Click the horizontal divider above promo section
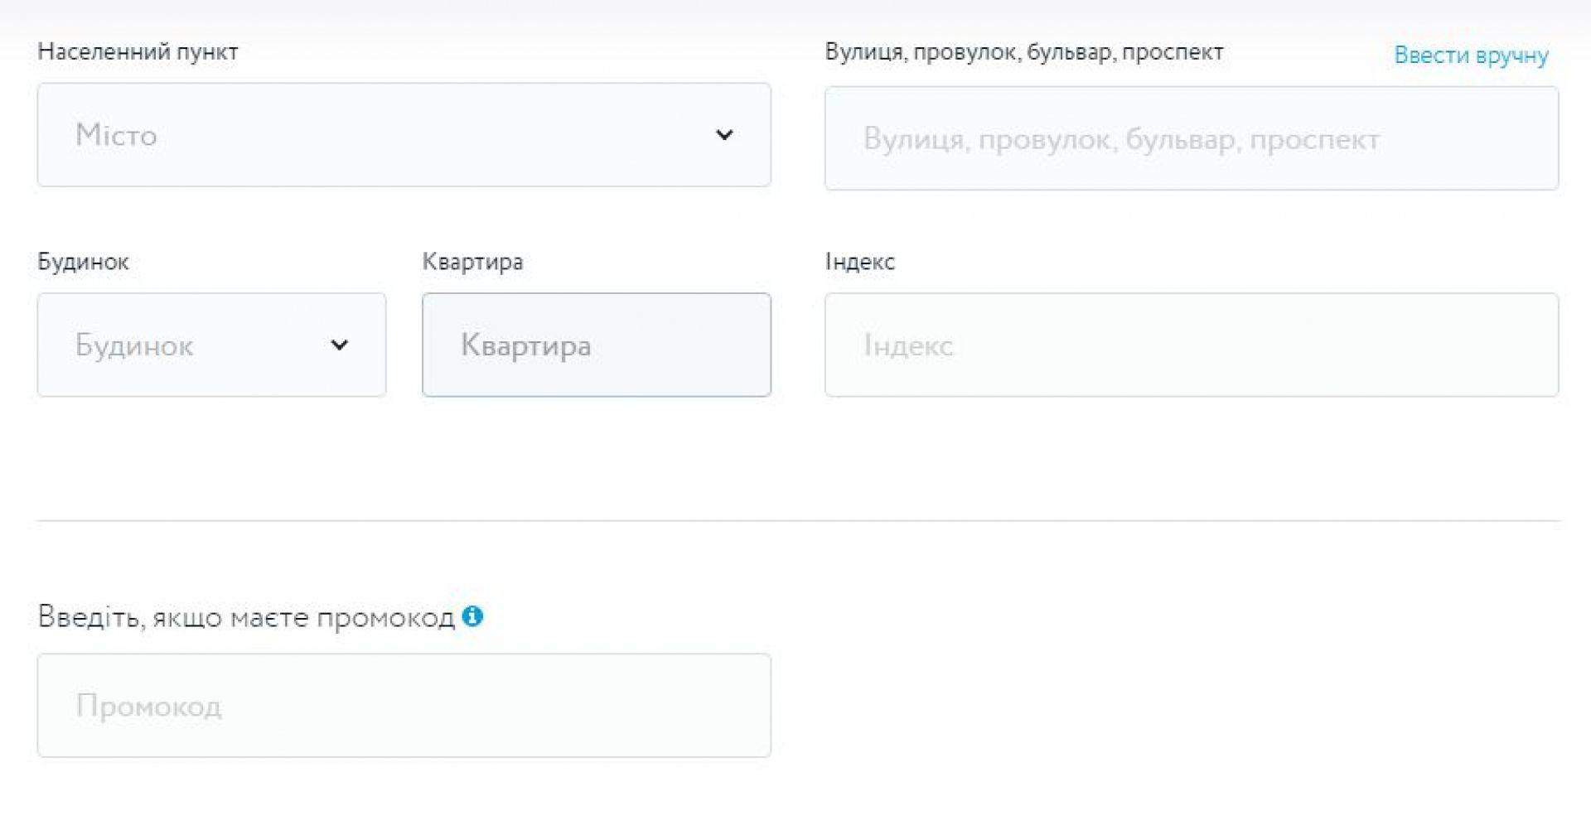Viewport: 1591px width, 835px height. click(797, 521)
